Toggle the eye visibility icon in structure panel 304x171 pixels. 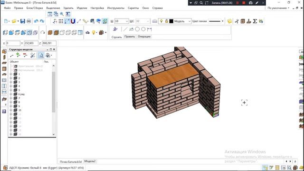pos(47,56)
